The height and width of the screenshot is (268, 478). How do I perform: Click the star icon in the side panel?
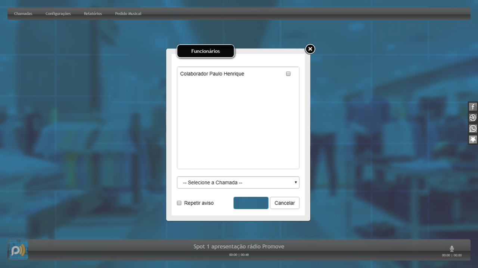tap(473, 139)
